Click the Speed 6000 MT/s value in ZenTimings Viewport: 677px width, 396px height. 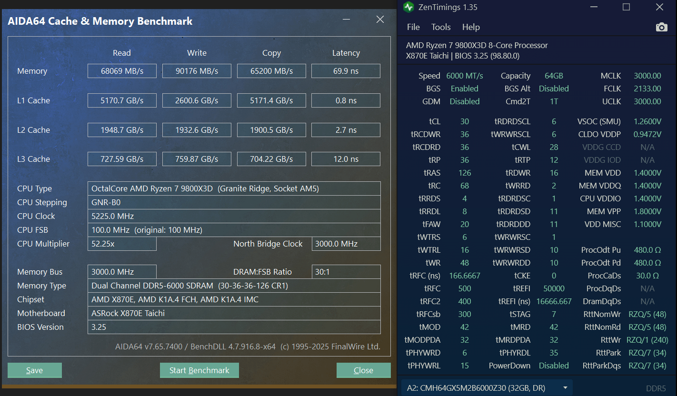coord(465,76)
